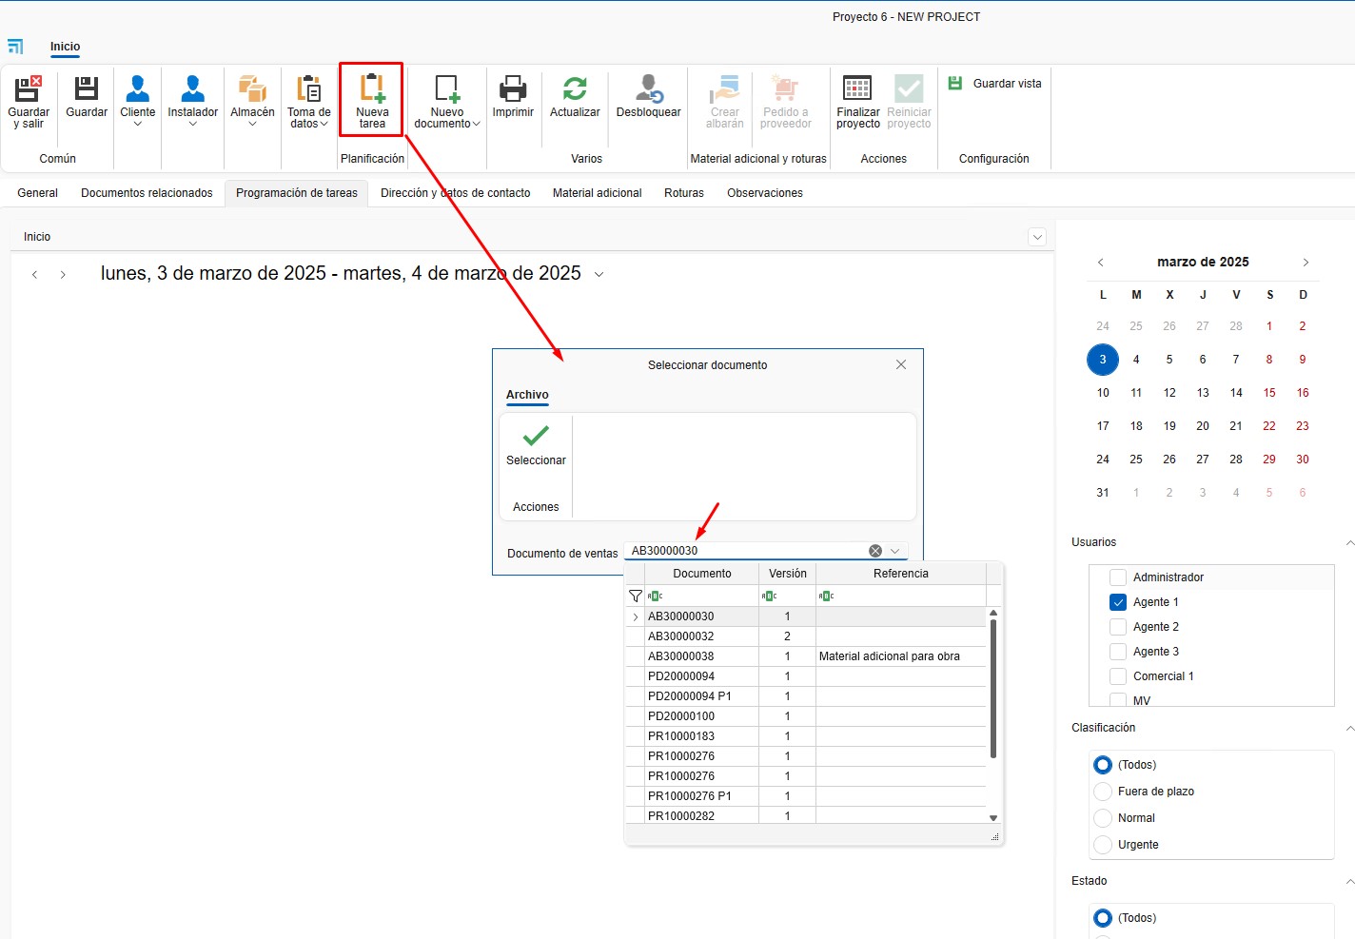Click the Finalizar proyecto icon

[x=857, y=88]
